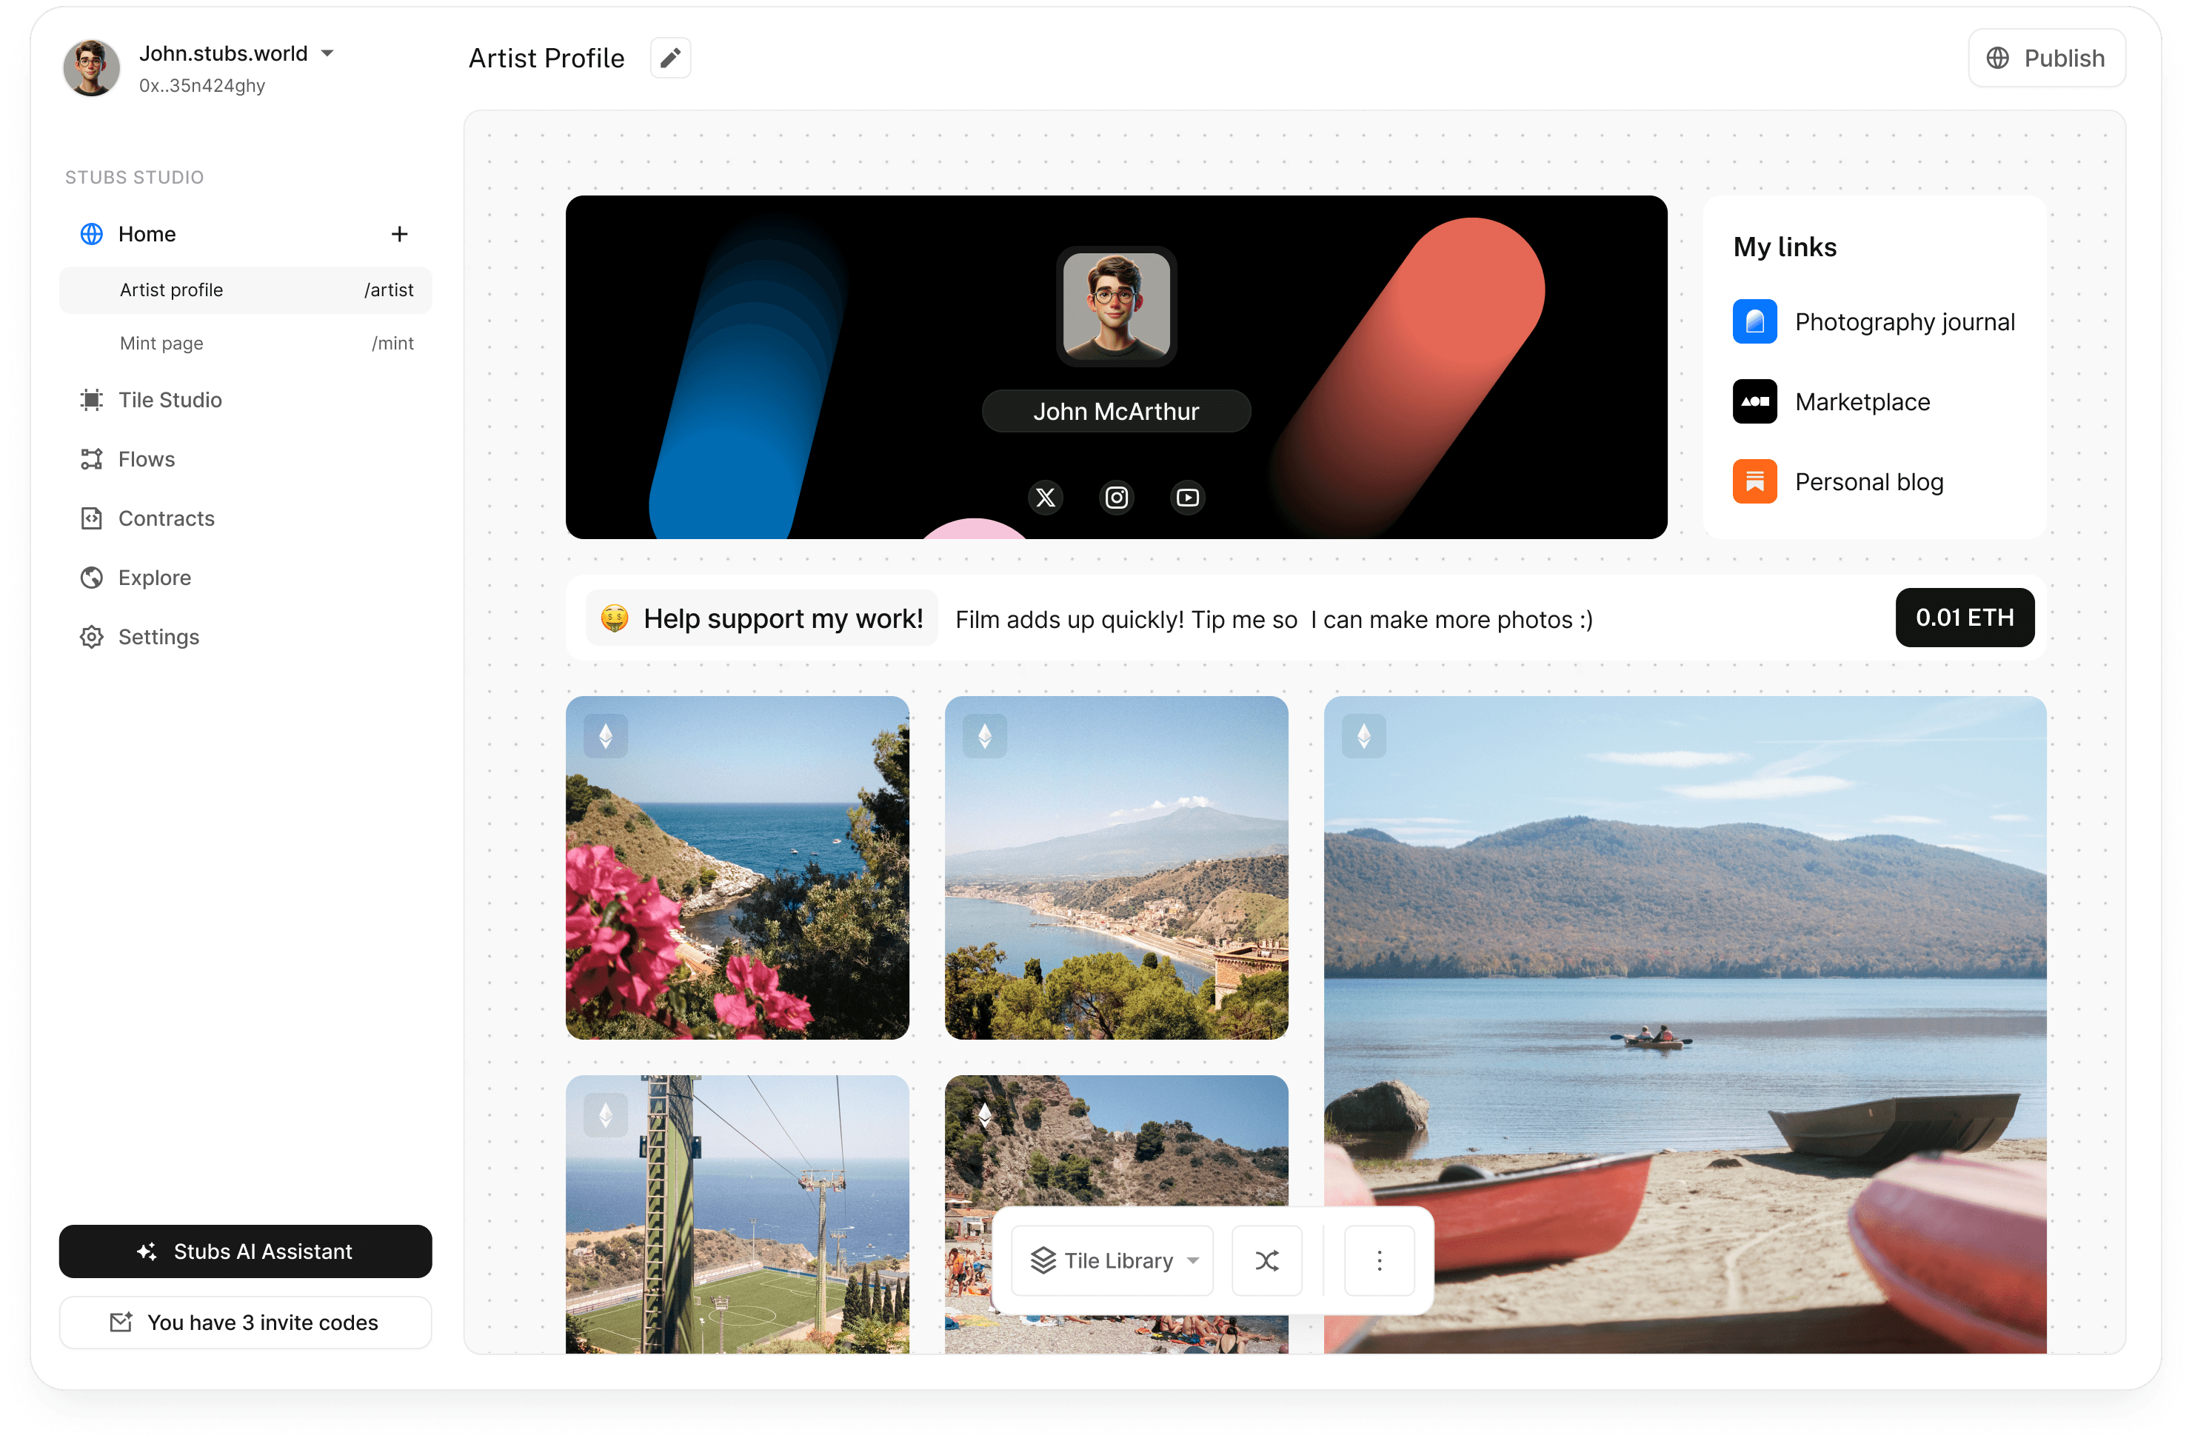Click the plus icon next to Home

(x=399, y=234)
